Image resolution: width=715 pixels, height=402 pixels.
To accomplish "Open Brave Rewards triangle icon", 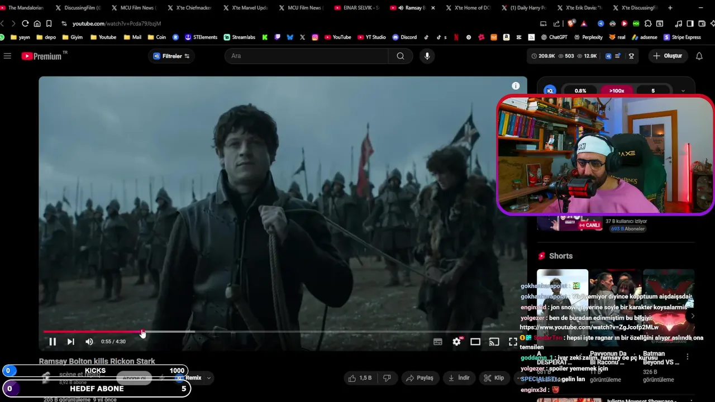I will pyautogui.click(x=584, y=23).
